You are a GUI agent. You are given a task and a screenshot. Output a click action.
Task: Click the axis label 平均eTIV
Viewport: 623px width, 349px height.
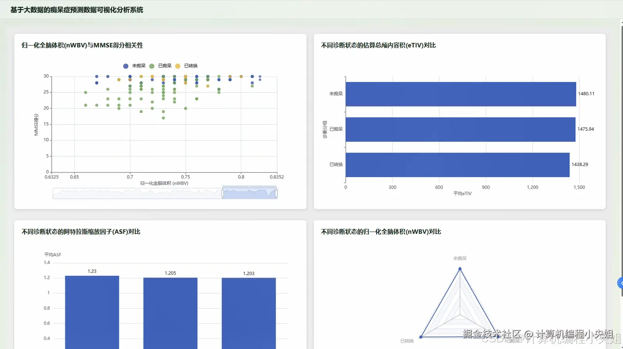pos(462,194)
